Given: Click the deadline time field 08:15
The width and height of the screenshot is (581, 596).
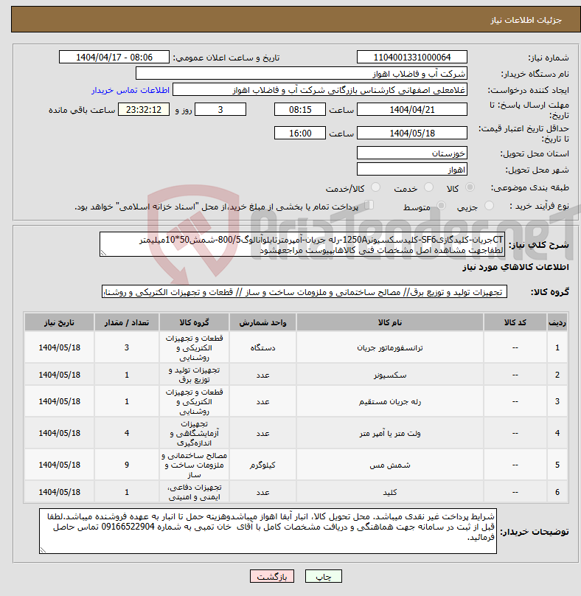Looking at the screenshot, I should click(x=300, y=109).
